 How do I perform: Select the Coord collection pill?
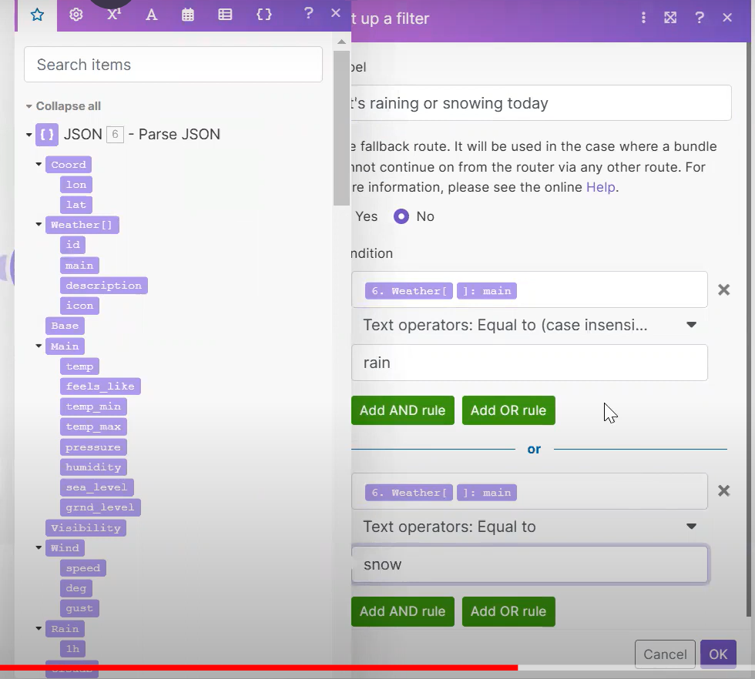click(x=69, y=165)
